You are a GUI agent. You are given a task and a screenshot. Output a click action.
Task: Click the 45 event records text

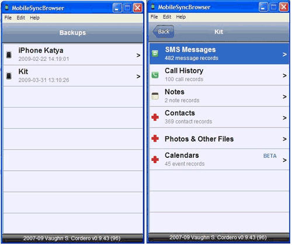pyautogui.click(x=185, y=164)
